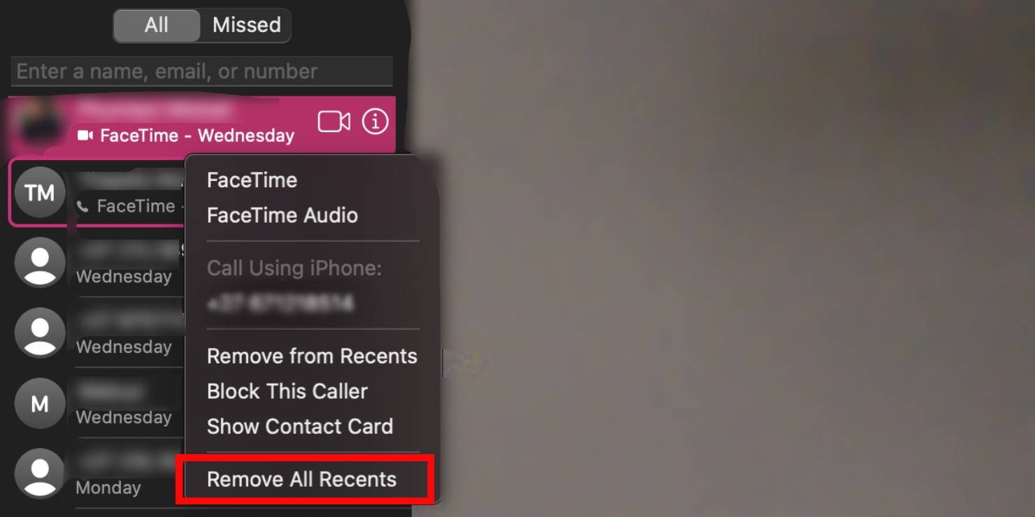
Task: Select Block This Caller
Action: (x=287, y=391)
